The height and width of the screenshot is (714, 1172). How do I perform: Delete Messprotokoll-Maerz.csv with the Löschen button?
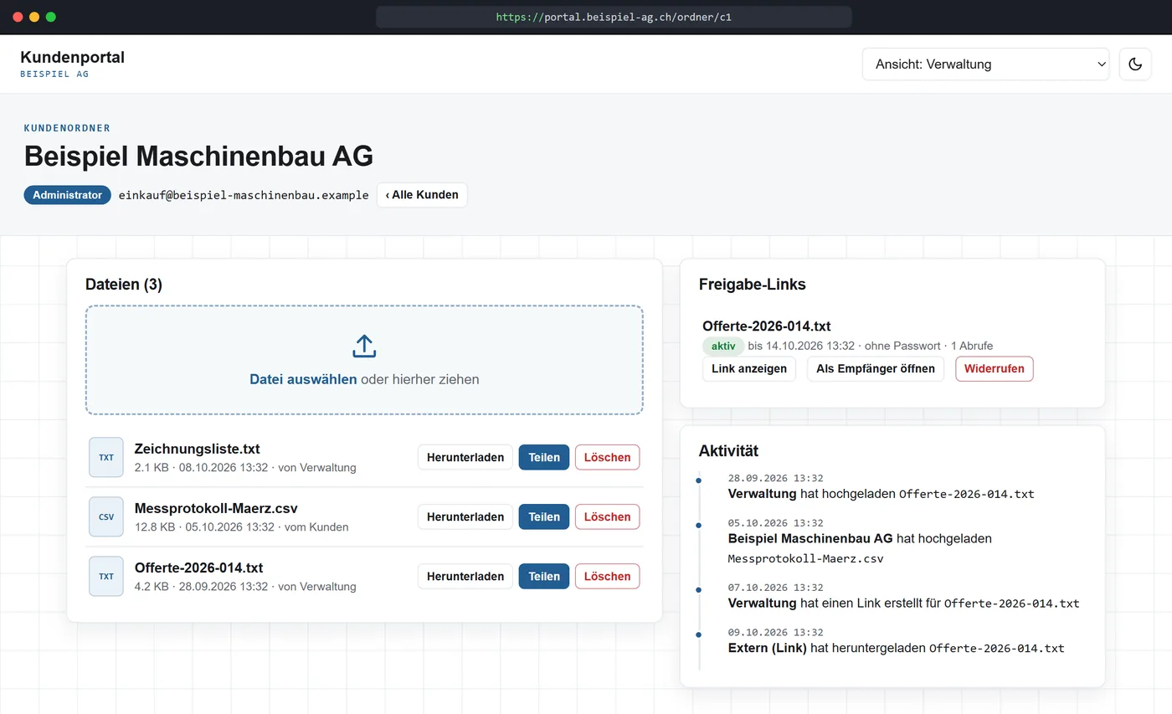pyautogui.click(x=608, y=516)
